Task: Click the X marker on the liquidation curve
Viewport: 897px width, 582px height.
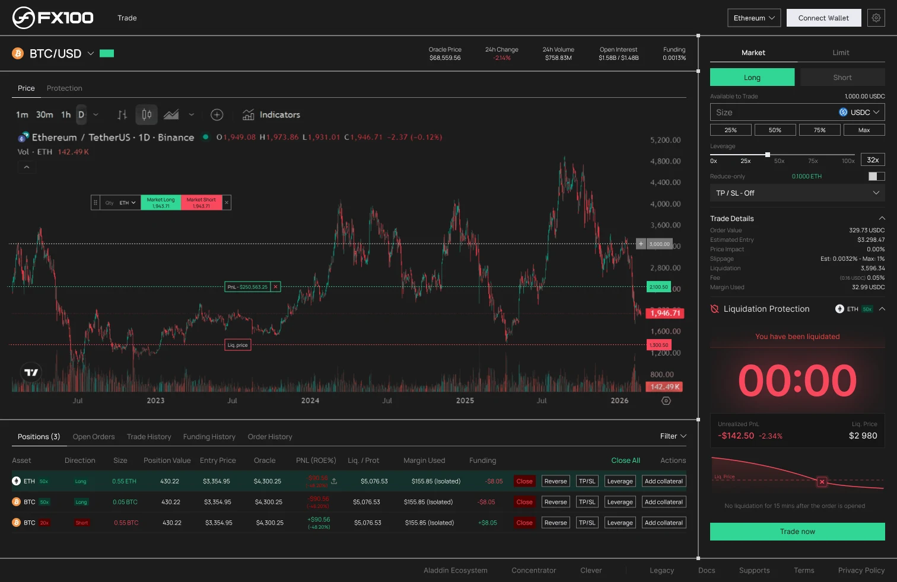Action: pyautogui.click(x=822, y=482)
